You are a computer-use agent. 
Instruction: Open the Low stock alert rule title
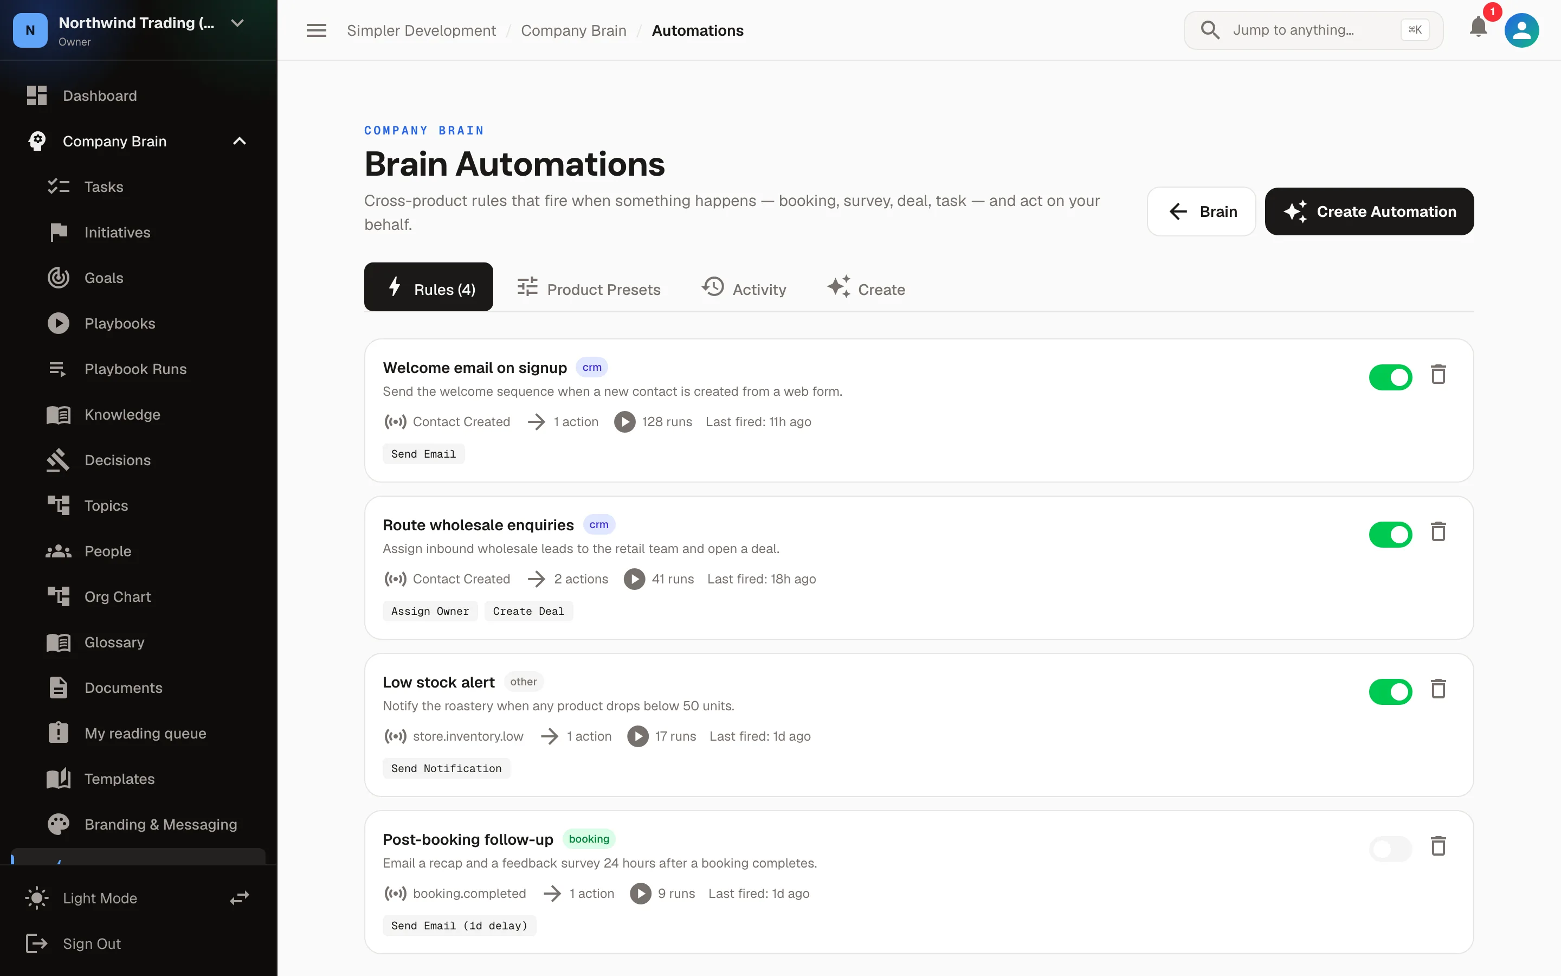pos(438,682)
